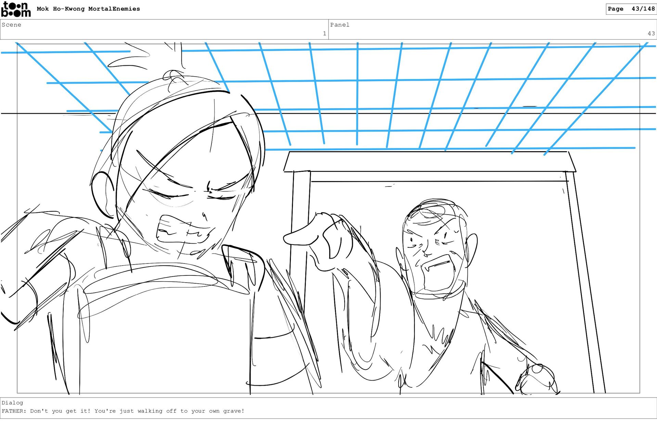Click the Toon Boom logo
657x425 pixels.
pyautogui.click(x=16, y=9)
